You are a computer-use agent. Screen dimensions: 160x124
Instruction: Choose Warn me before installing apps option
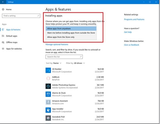(x=71, y=33)
